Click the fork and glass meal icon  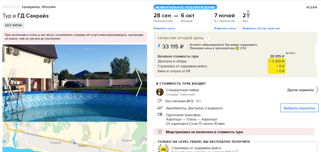click(x=160, y=101)
